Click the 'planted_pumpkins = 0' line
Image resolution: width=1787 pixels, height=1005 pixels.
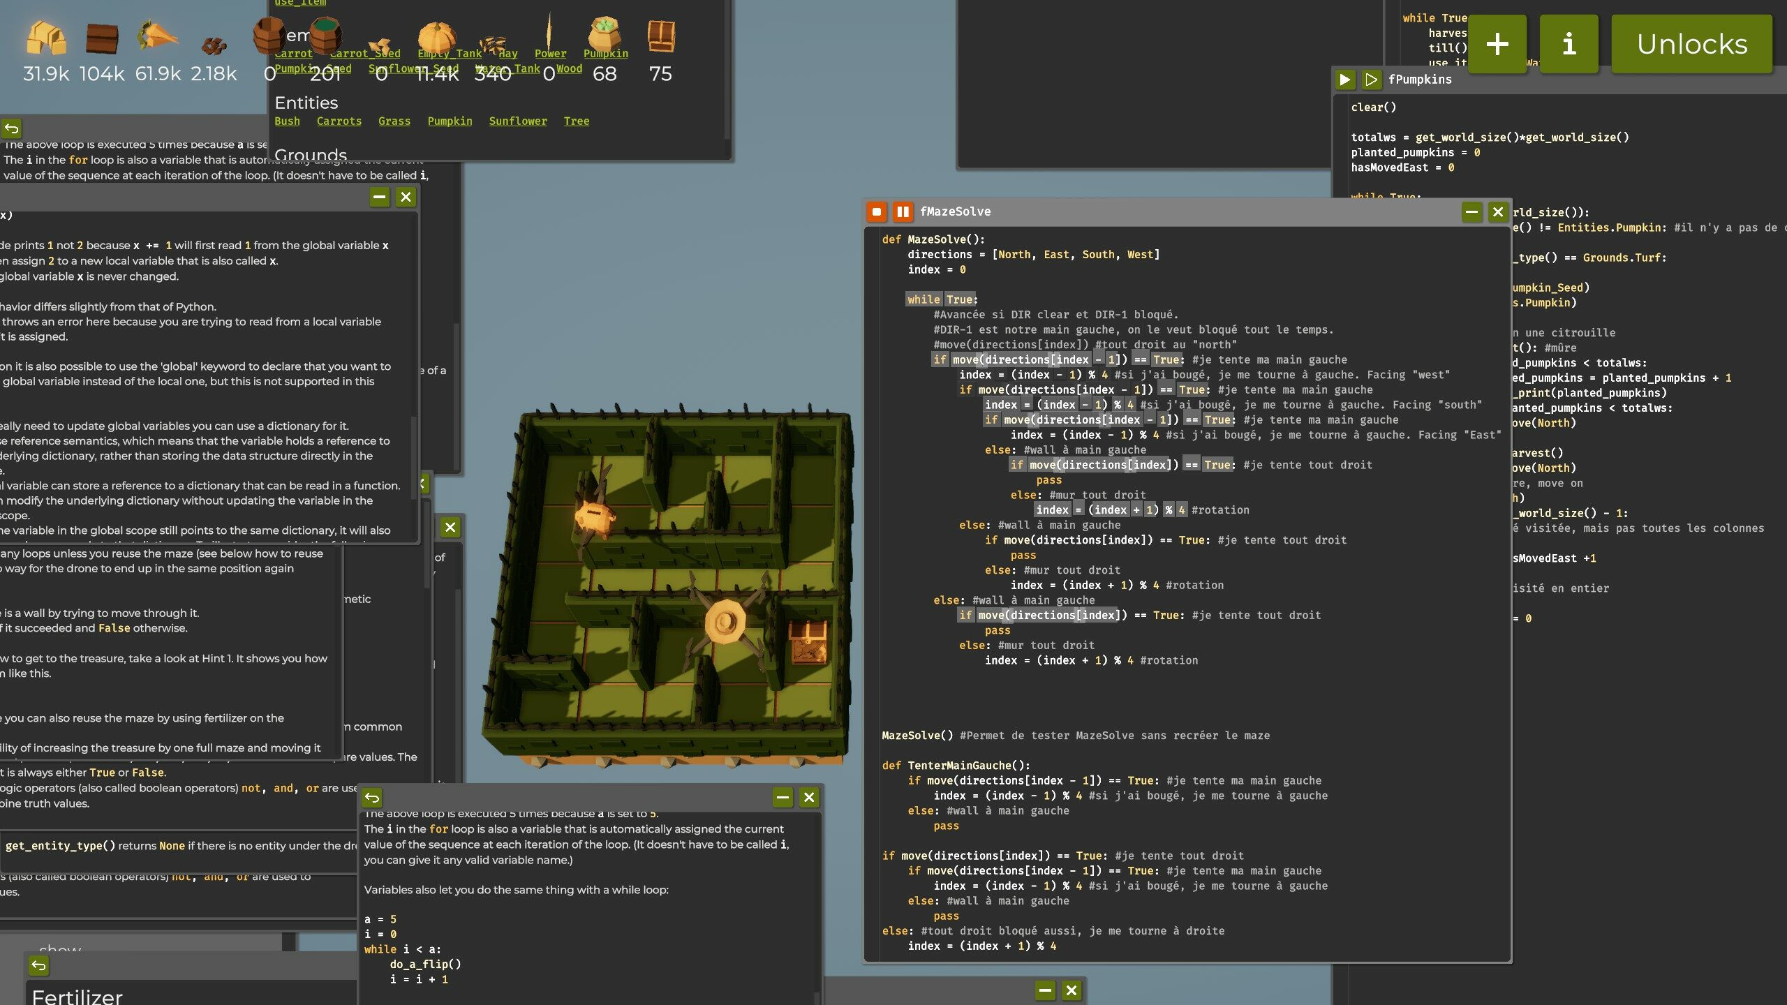1416,153
